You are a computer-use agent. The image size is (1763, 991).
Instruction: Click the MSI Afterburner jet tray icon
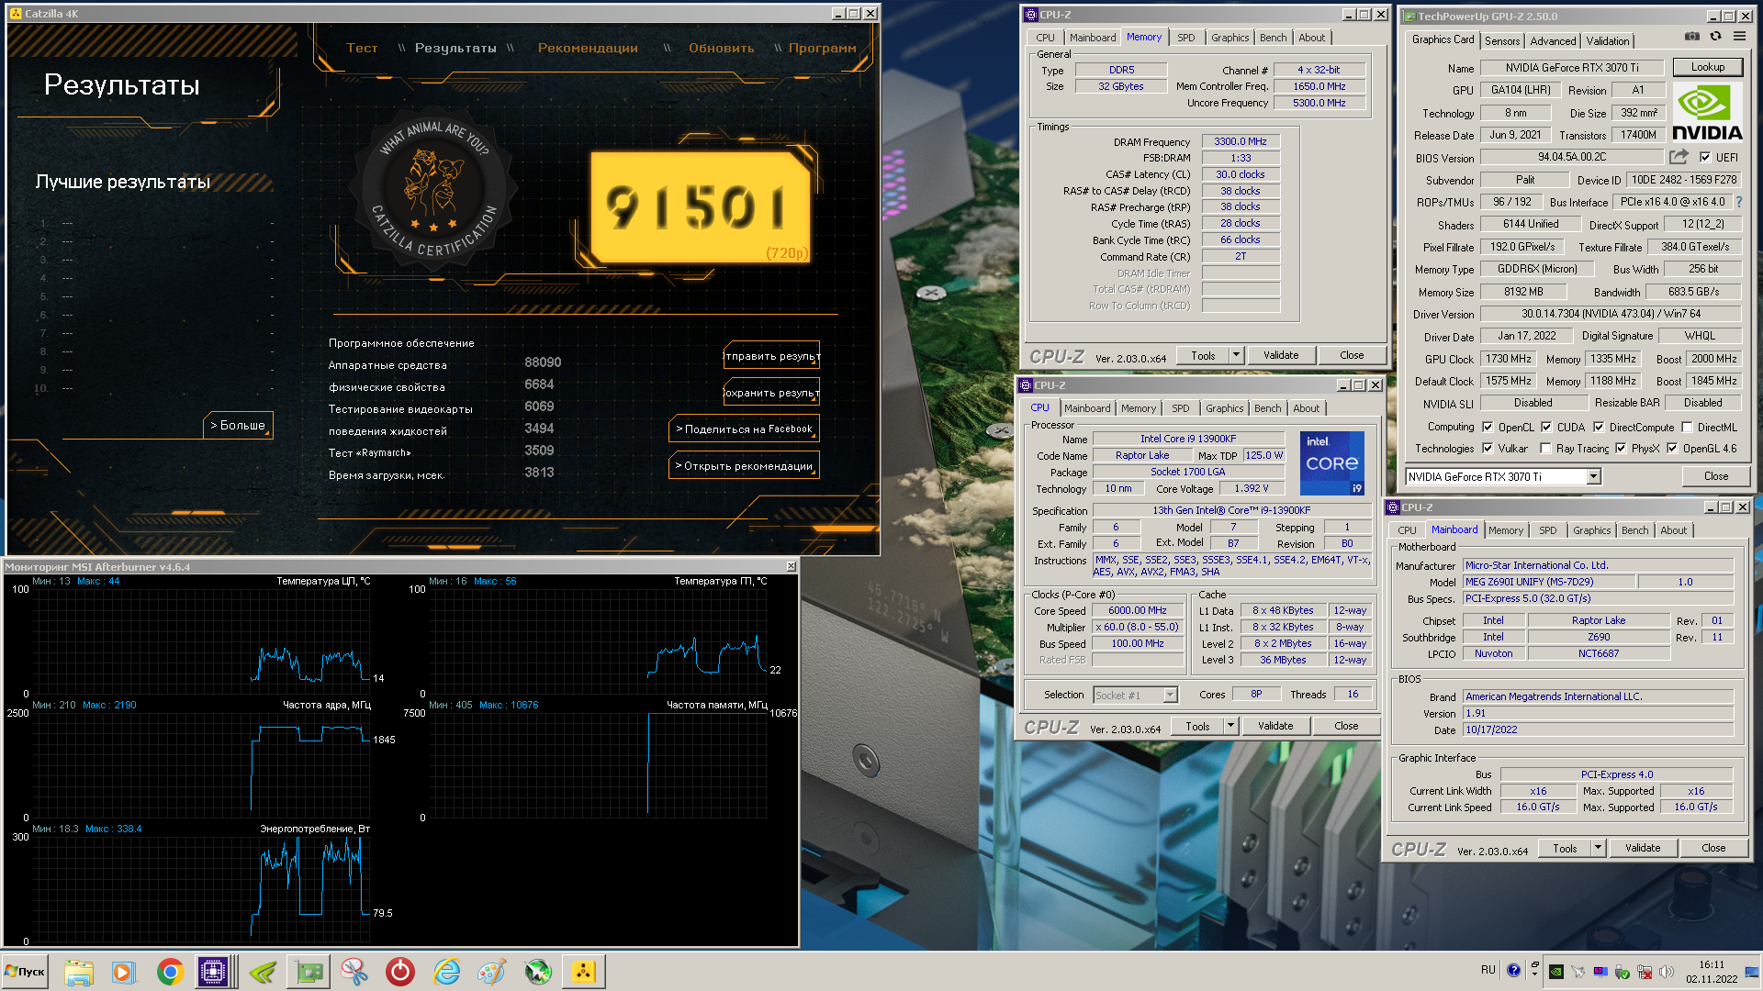click(x=1578, y=972)
